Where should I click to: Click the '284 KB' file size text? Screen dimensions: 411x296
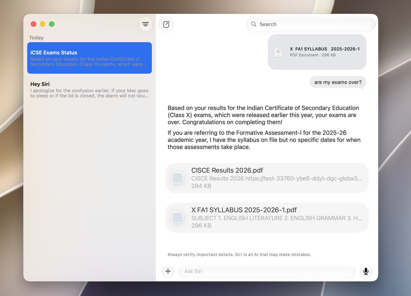pyautogui.click(x=201, y=186)
